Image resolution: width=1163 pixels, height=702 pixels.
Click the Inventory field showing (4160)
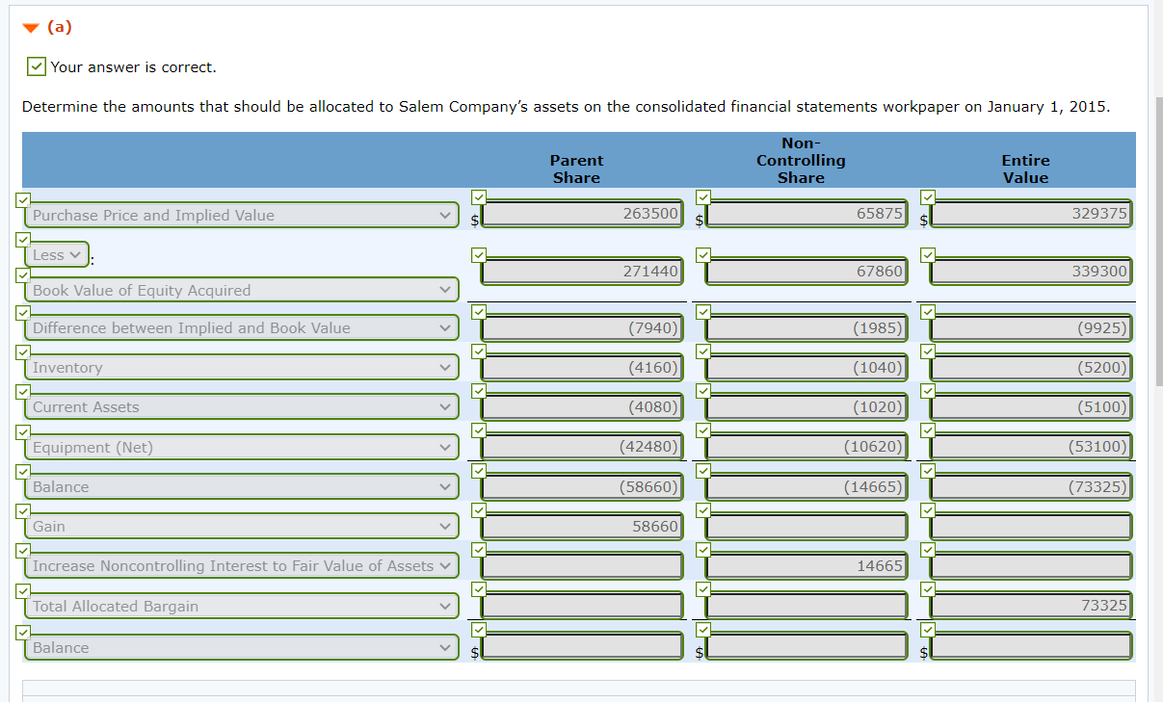click(x=582, y=367)
